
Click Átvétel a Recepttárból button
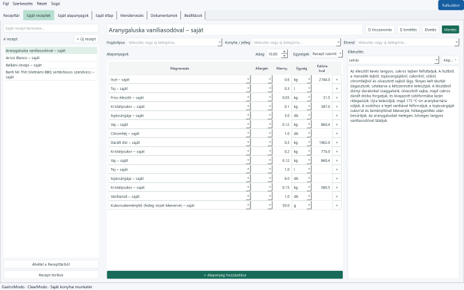click(x=51, y=264)
